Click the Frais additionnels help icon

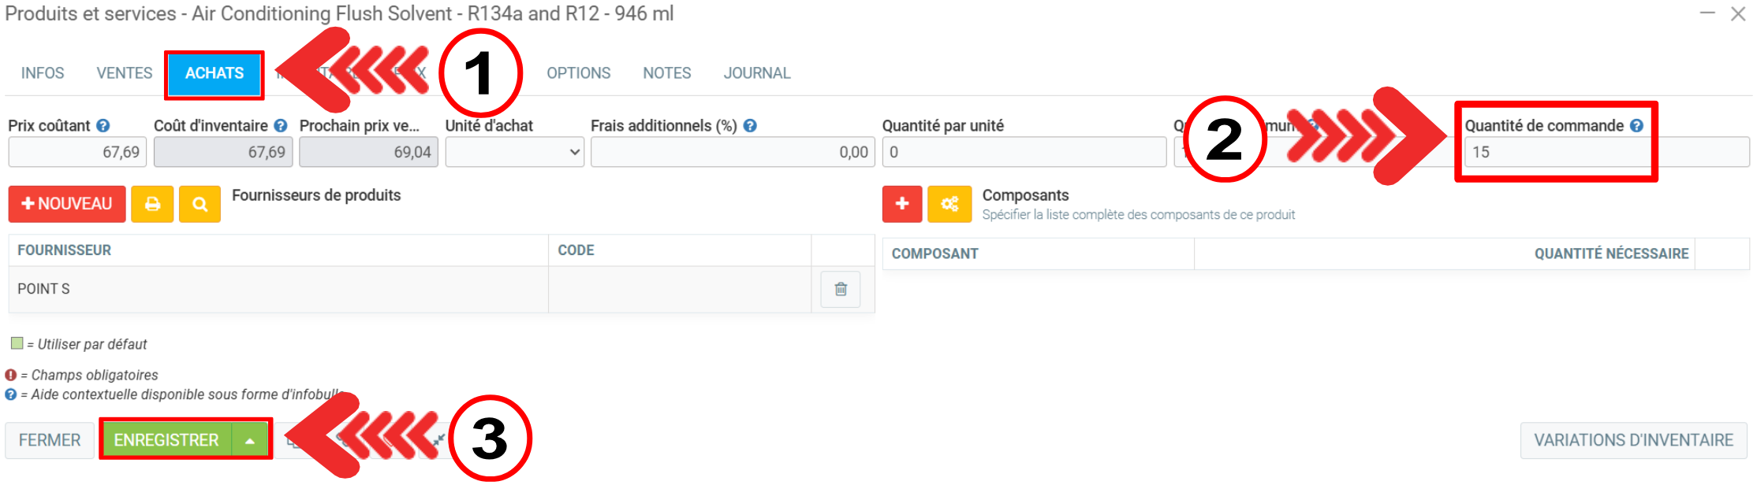(750, 126)
